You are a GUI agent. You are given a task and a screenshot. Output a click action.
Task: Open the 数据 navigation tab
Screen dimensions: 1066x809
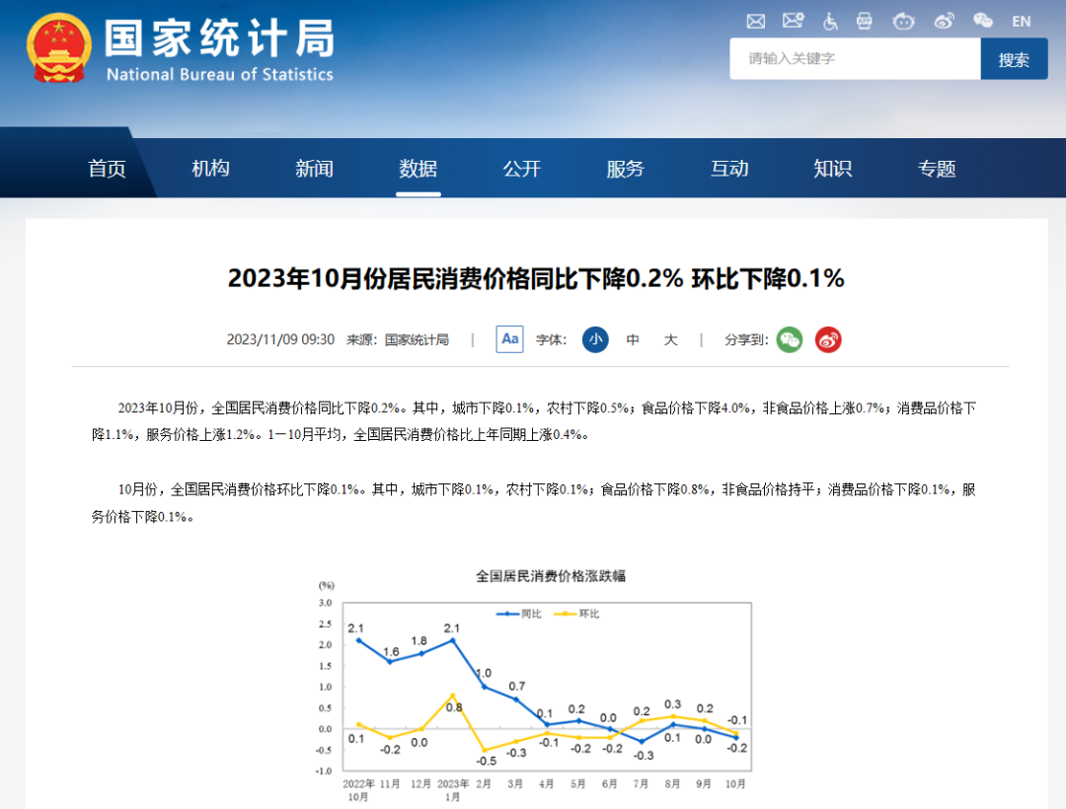[418, 168]
